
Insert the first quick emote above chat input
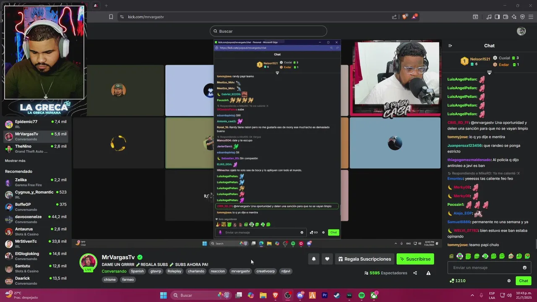tap(451, 256)
